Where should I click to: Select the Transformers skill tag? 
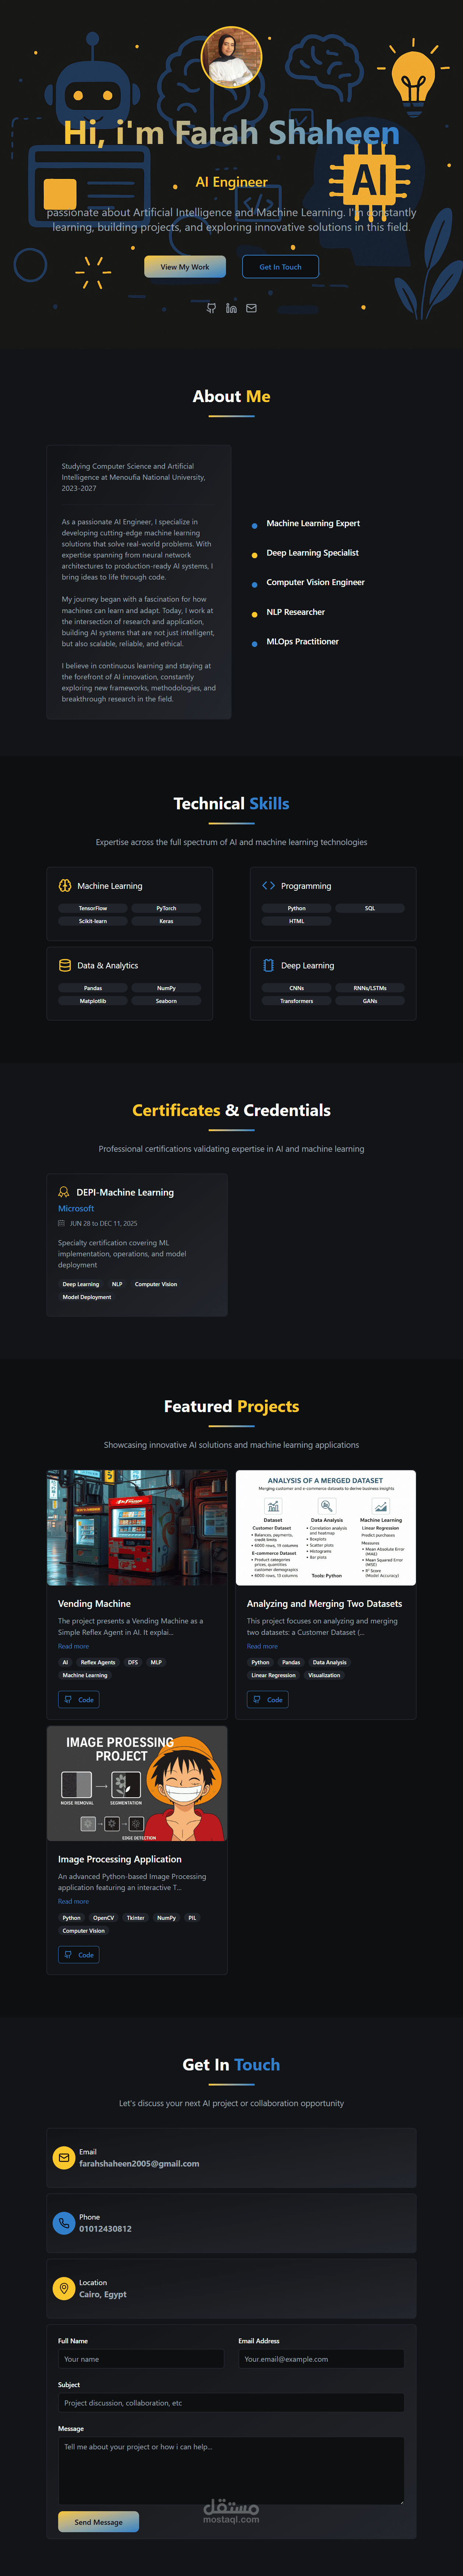pos(297,1001)
